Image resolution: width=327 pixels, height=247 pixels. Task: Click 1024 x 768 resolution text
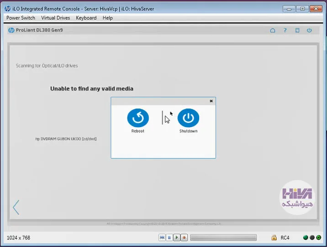(19, 238)
